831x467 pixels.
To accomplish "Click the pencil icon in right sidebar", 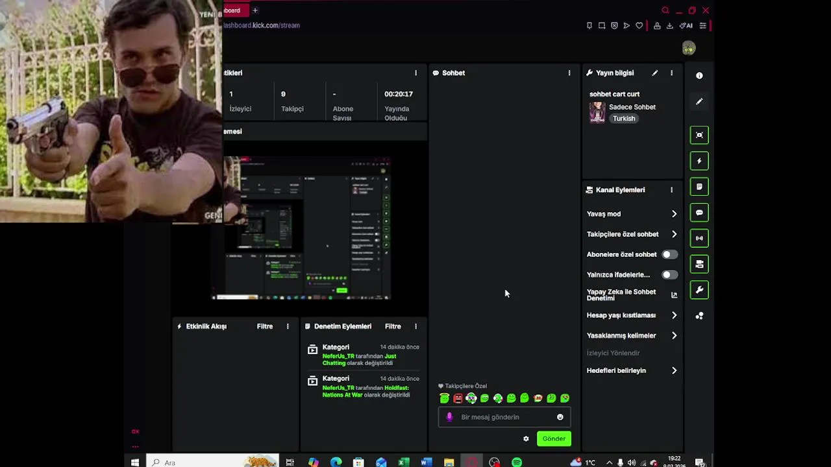I will click(x=699, y=102).
